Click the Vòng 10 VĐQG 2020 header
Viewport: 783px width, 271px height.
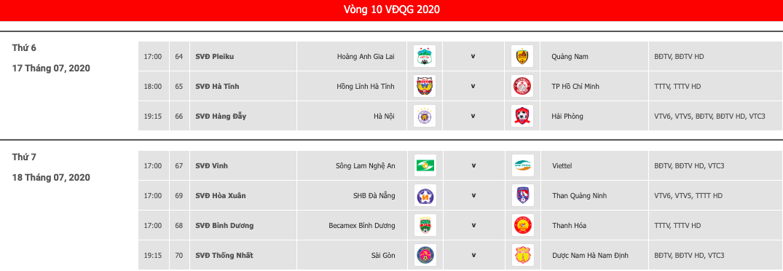coord(392,10)
